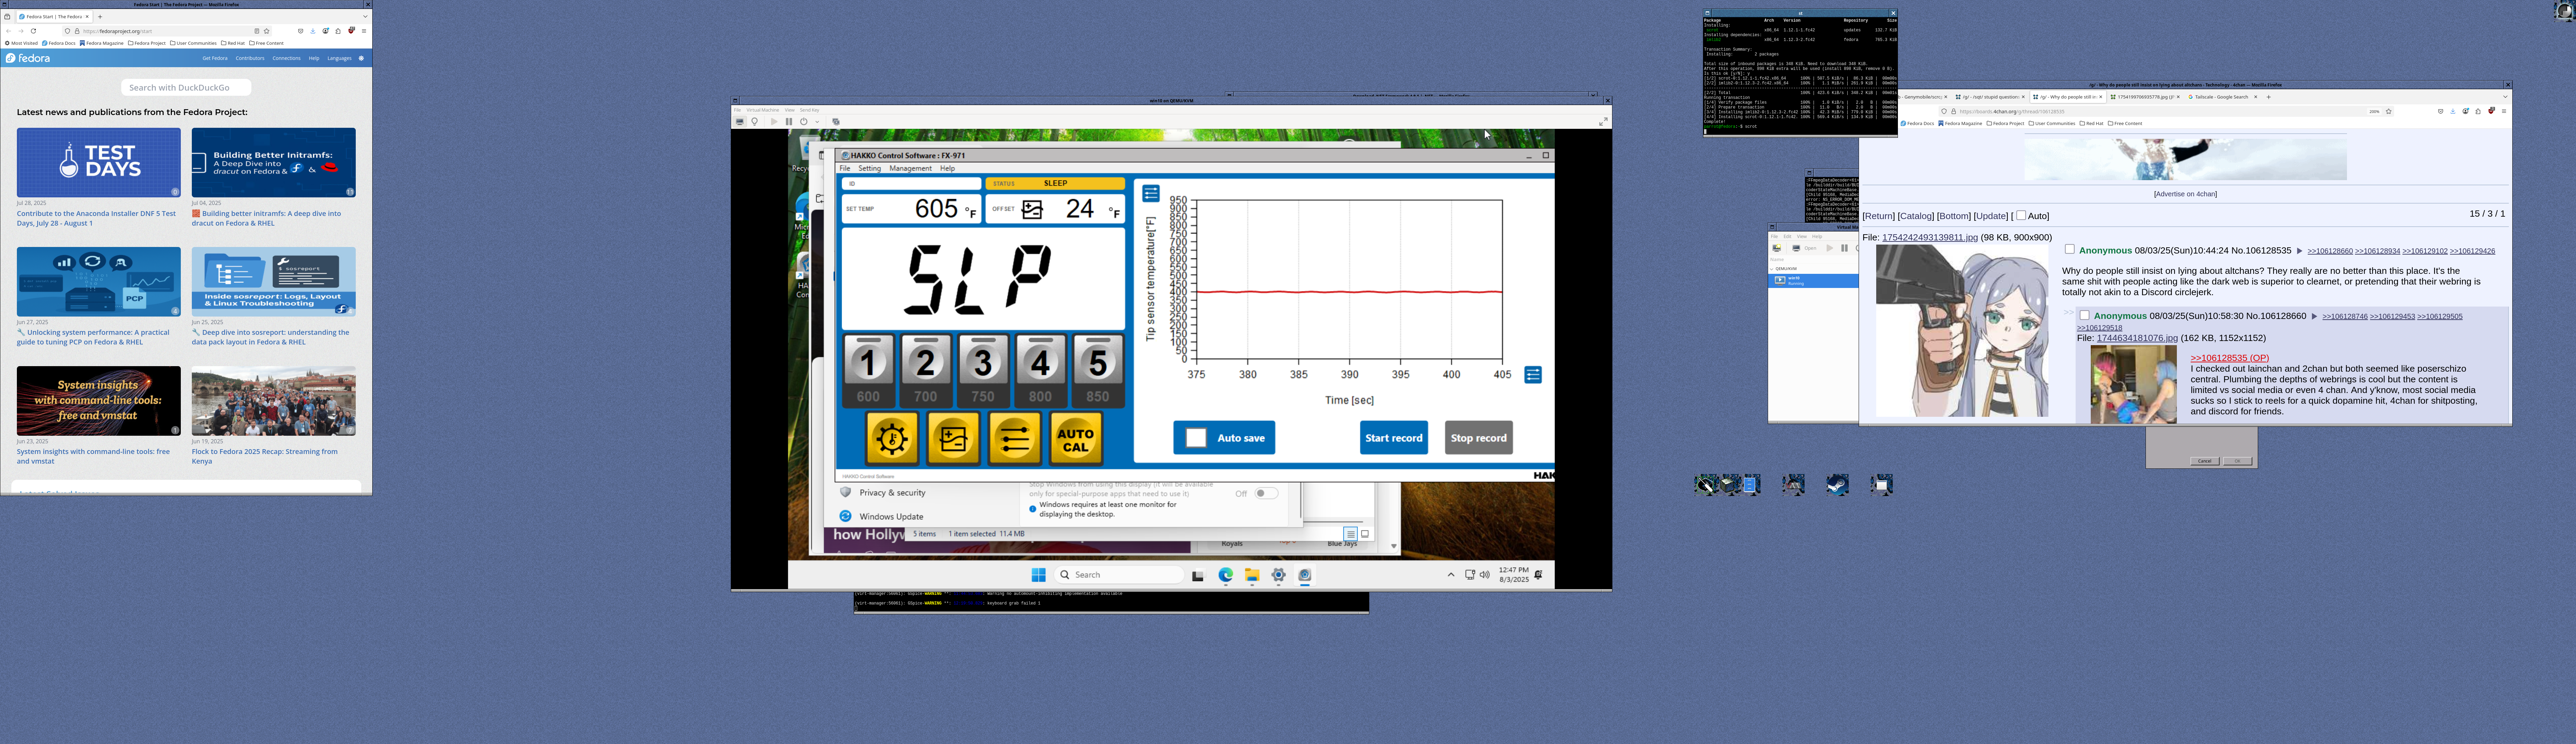Open Get Fedora nav item
Screen dimensions: 2576x744
[x=215, y=58]
